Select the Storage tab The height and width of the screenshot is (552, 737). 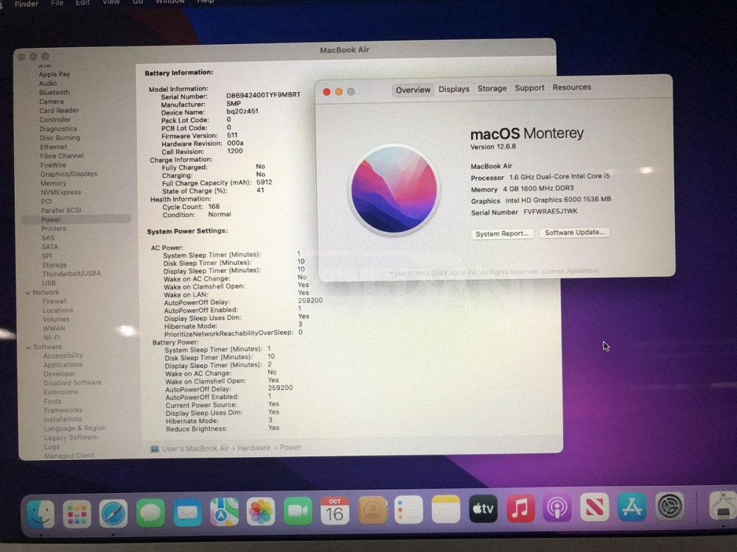[x=492, y=88]
